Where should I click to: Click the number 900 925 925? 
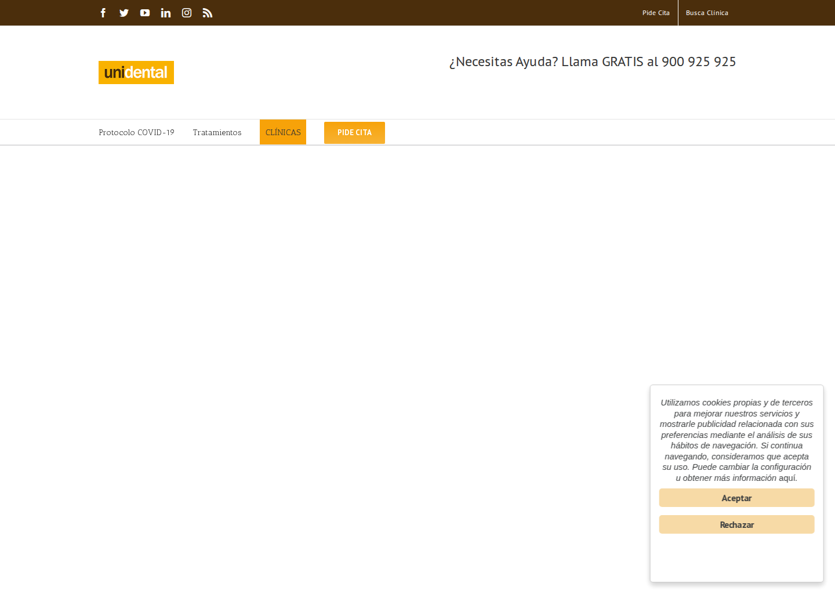pyautogui.click(x=699, y=61)
